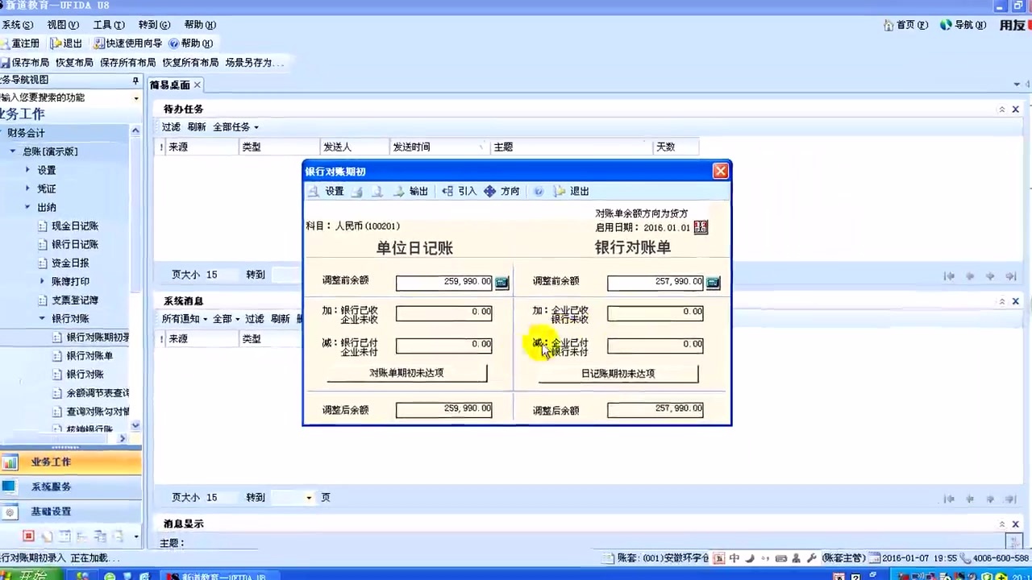This screenshot has height=580, width=1032.
Task: Collapse the 待办任务 panel
Action: [1002, 110]
